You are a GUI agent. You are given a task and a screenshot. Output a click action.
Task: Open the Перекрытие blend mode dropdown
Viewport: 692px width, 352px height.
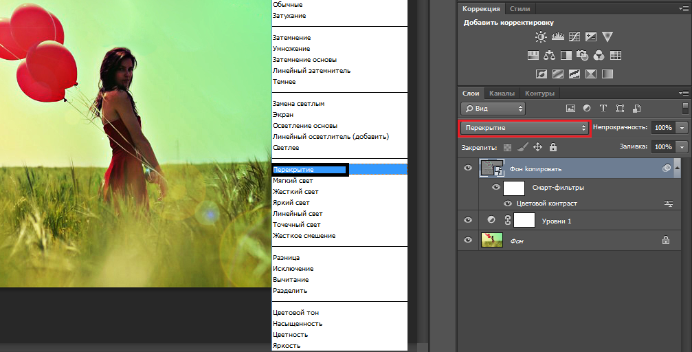(524, 128)
